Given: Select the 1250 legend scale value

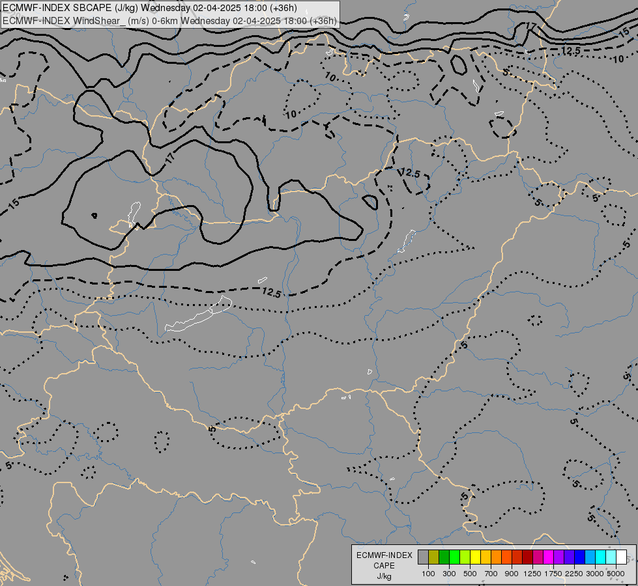Looking at the screenshot, I should click(532, 574).
